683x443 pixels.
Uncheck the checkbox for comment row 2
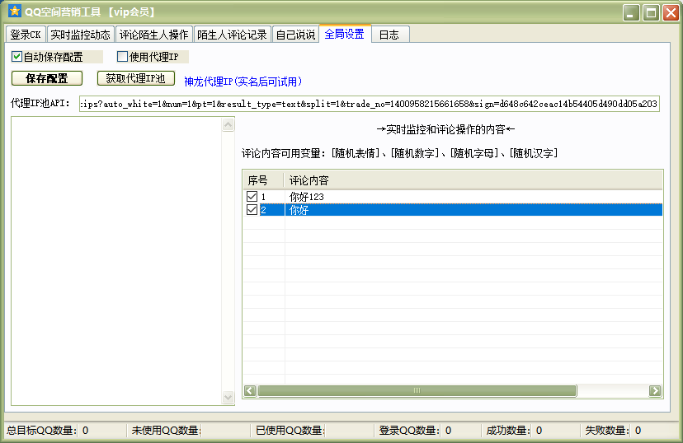[x=252, y=210]
